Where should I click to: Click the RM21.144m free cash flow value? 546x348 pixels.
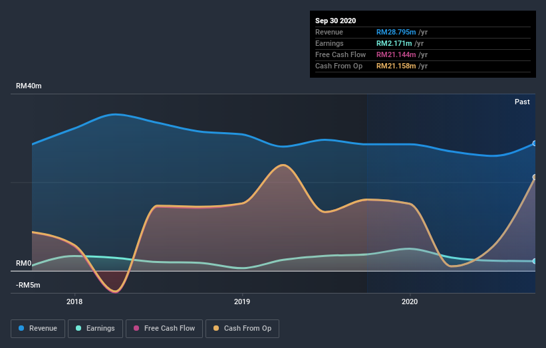[x=396, y=54]
